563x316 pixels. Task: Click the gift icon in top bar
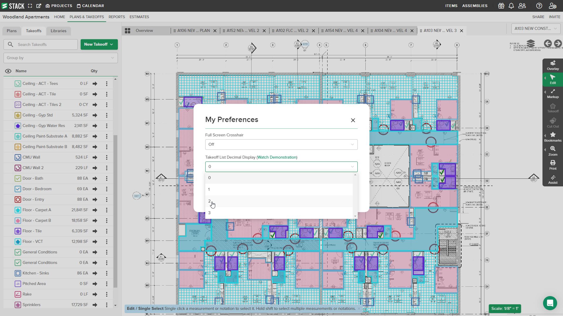tap(501, 6)
